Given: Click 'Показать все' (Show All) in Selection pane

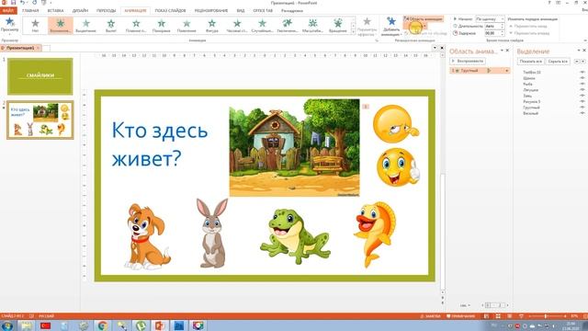Looking at the screenshot, I should (x=531, y=62).
